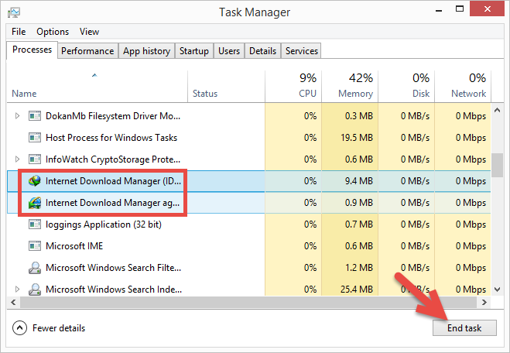
Task: Click the 9.4 MB memory value
Action: pyautogui.click(x=359, y=181)
